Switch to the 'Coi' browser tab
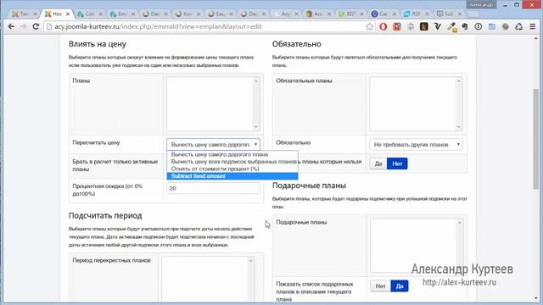 pyautogui.click(x=89, y=14)
